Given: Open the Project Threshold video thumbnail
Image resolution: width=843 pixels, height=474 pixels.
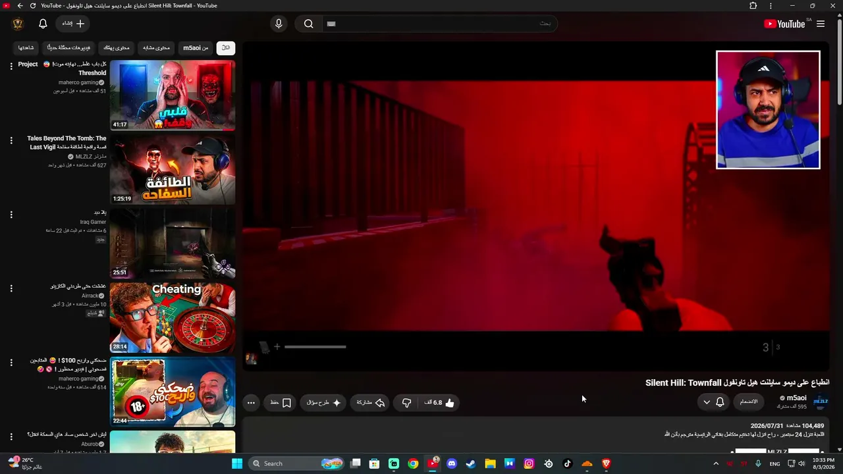Looking at the screenshot, I should click(x=173, y=95).
